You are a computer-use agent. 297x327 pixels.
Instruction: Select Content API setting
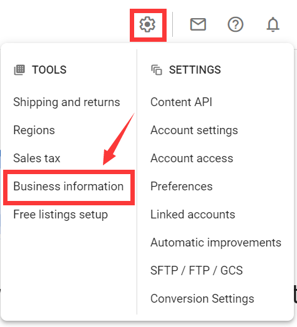pos(181,102)
